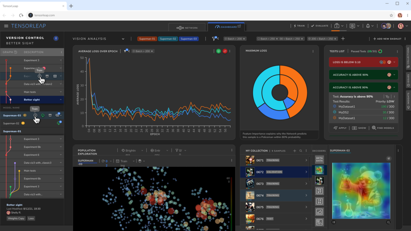Expand sample 0672 in My Collection
Screen dimensions: 411x231
pos(306,172)
